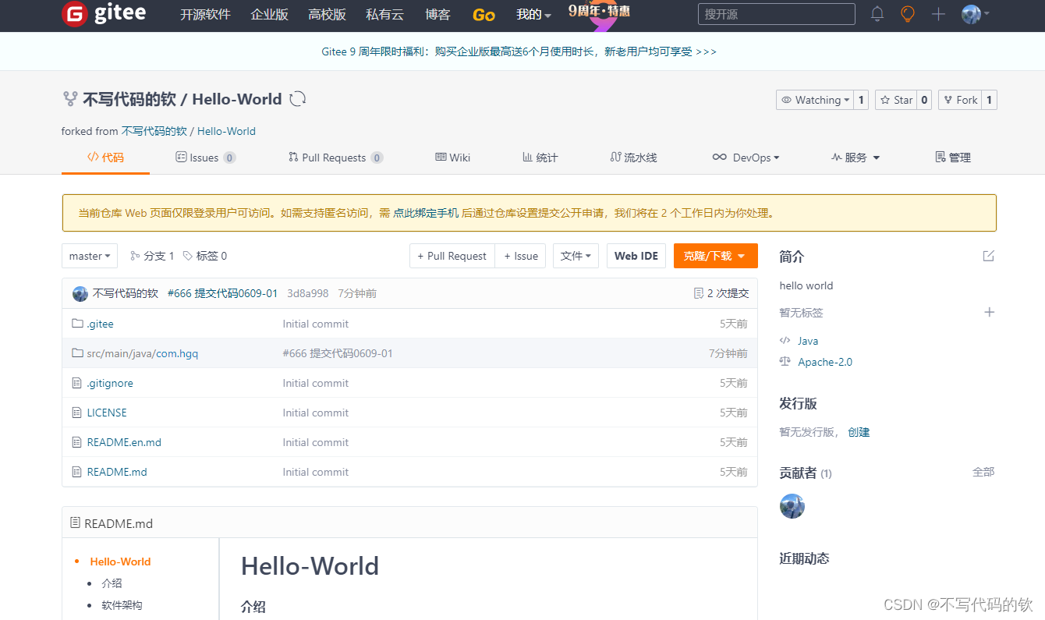Open the 文件 dropdown
This screenshot has width=1045, height=620.
[576, 256]
